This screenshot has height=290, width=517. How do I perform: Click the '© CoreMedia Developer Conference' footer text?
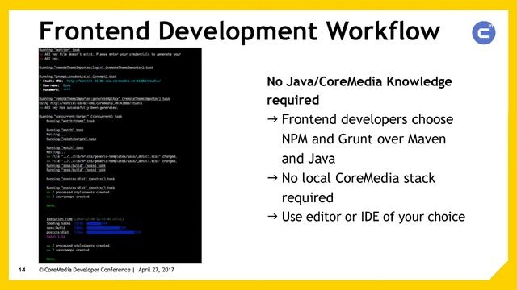pyautogui.click(x=84, y=270)
